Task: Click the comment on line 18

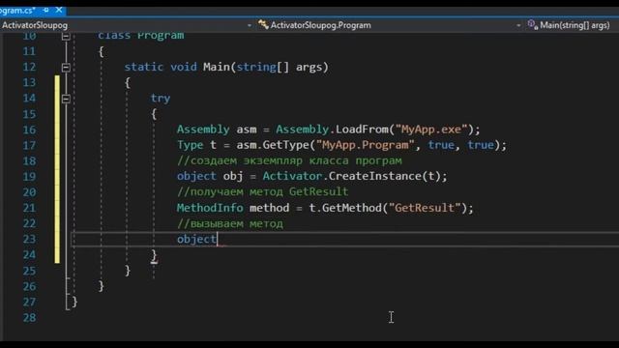Action: click(289, 161)
